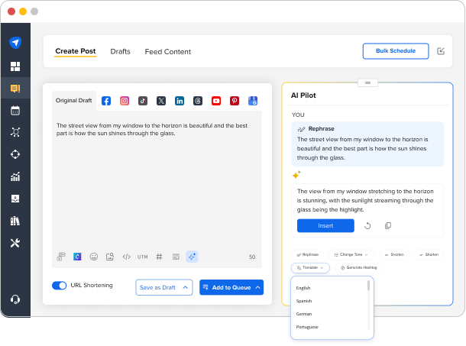Switch to the Drafts tab
This screenshot has height=346, width=466.
click(x=120, y=52)
